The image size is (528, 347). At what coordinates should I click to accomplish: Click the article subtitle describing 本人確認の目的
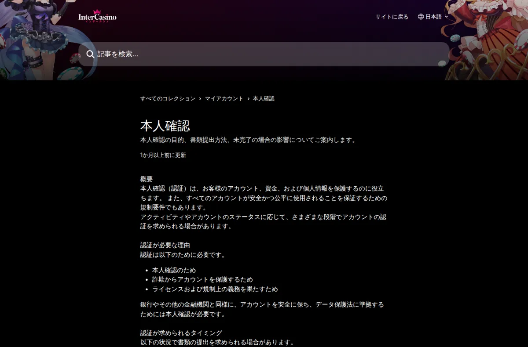click(x=248, y=140)
